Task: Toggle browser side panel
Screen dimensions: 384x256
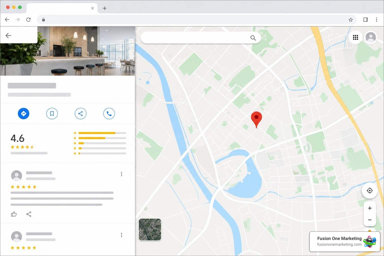Action: pos(365,19)
